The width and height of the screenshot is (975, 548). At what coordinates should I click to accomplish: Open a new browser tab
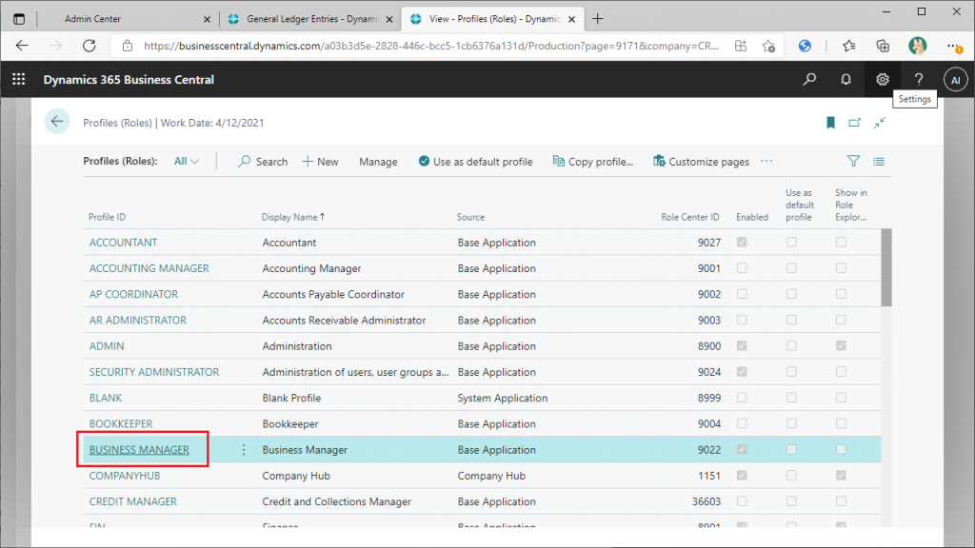pyautogui.click(x=598, y=19)
